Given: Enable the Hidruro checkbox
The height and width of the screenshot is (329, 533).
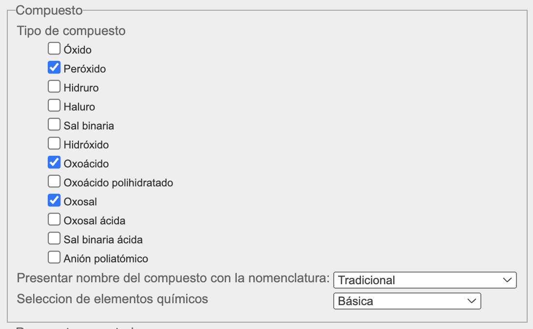Looking at the screenshot, I should coord(54,87).
